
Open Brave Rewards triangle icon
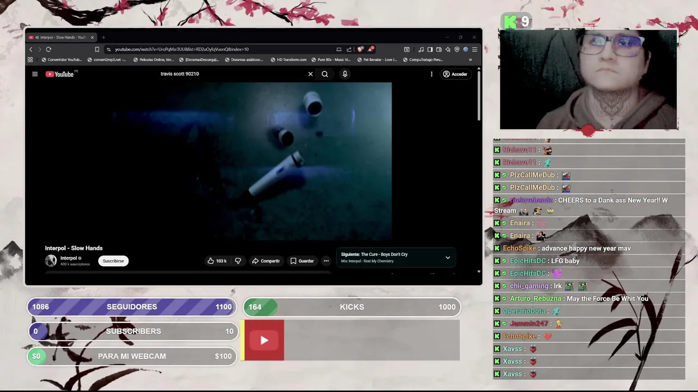click(371, 50)
